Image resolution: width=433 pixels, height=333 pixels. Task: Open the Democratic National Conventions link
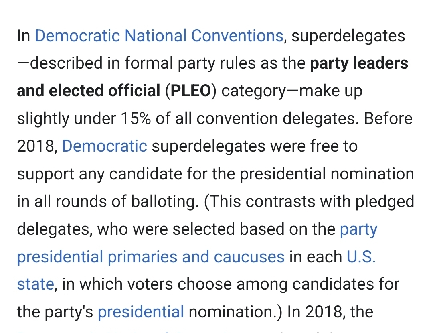pos(159,36)
